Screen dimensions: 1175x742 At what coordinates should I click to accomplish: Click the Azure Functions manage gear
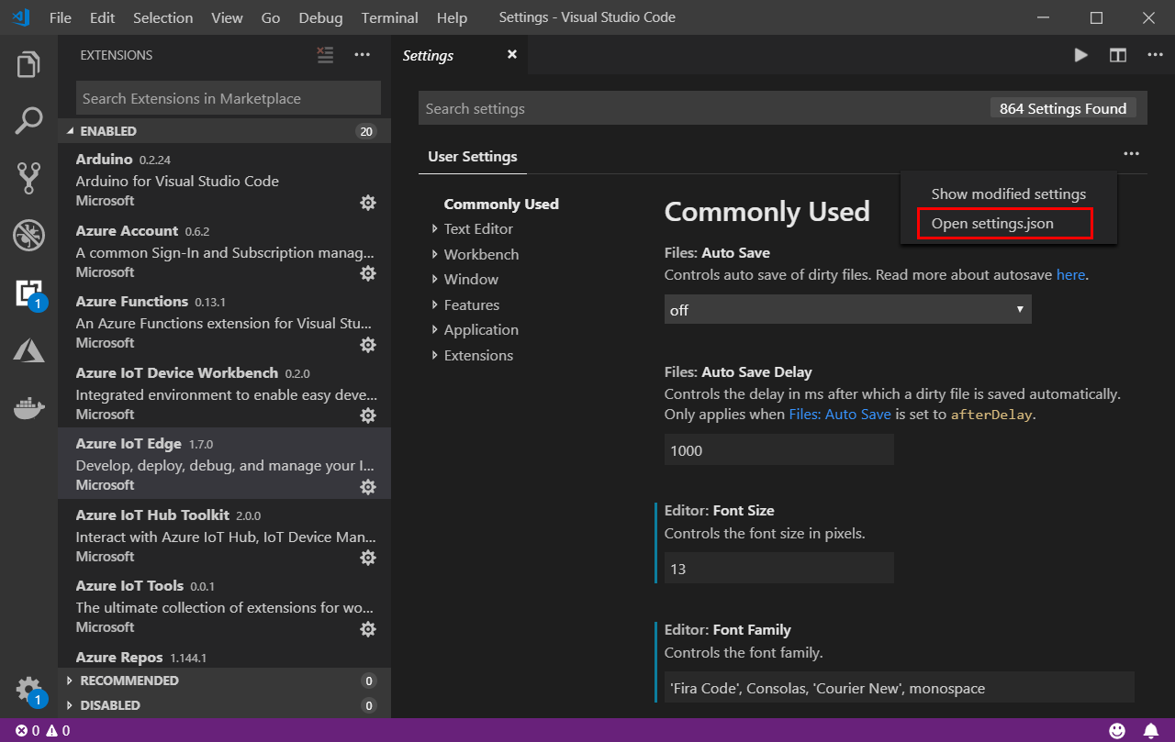tap(368, 345)
